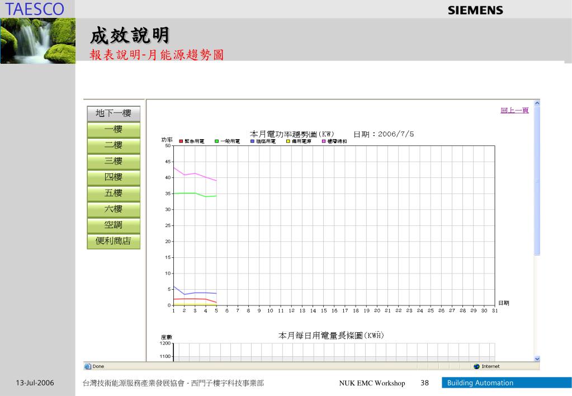This screenshot has height=396, width=572.
Task: Click the blue 插座用電 trend line
Action: (x=195, y=293)
